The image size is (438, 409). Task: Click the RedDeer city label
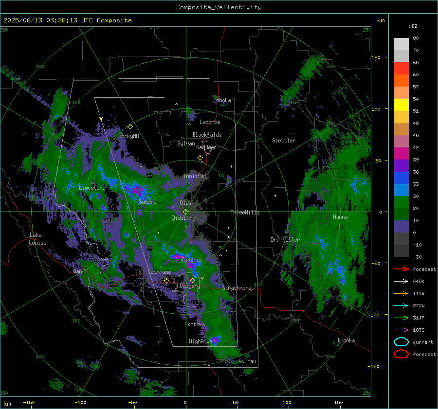206,147
